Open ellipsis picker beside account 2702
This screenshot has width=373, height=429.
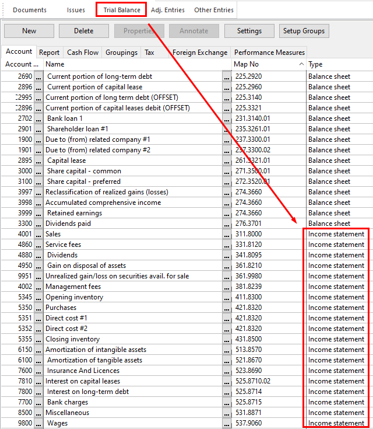(x=38, y=118)
